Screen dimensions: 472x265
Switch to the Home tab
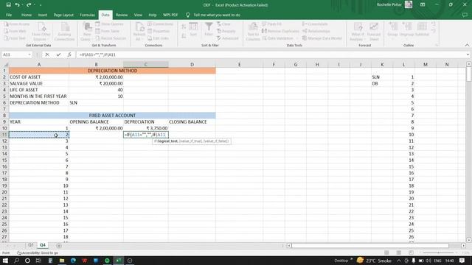tap(27, 15)
